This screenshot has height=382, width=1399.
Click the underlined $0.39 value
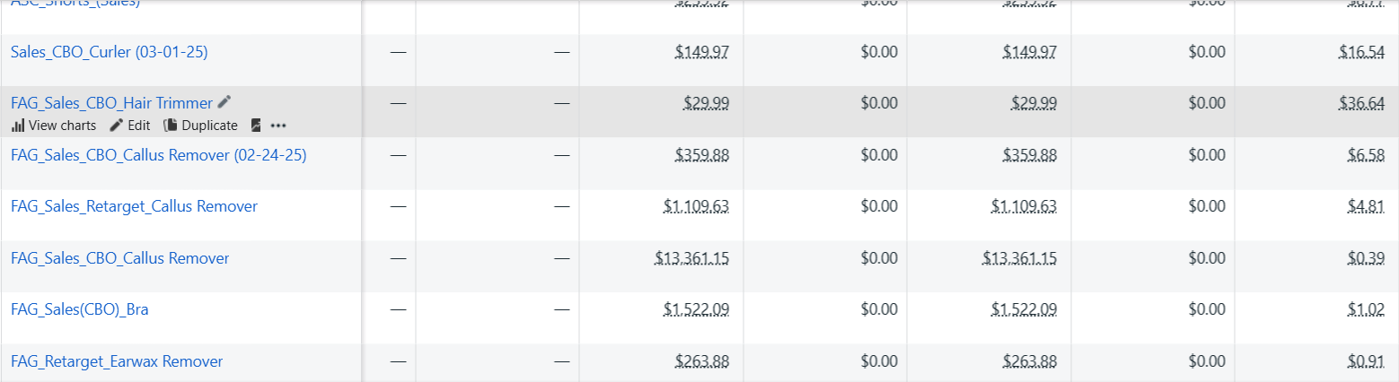point(1369,258)
